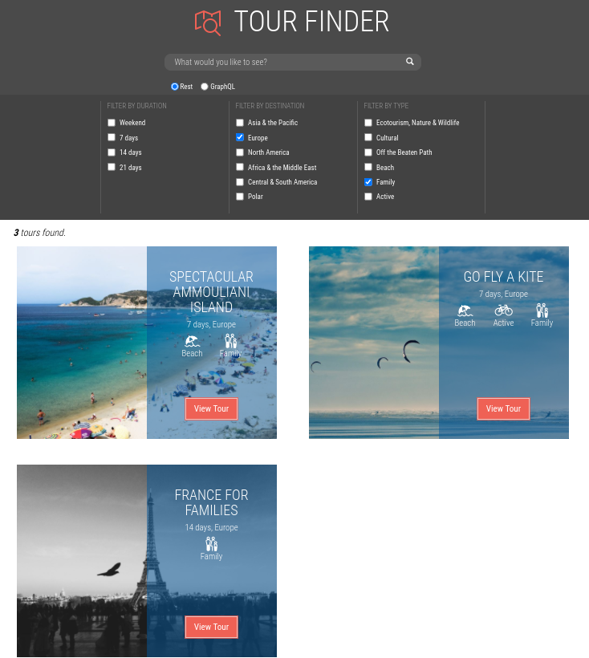The width and height of the screenshot is (589, 658).
Task: Check Central & South America filter
Action: (240, 181)
